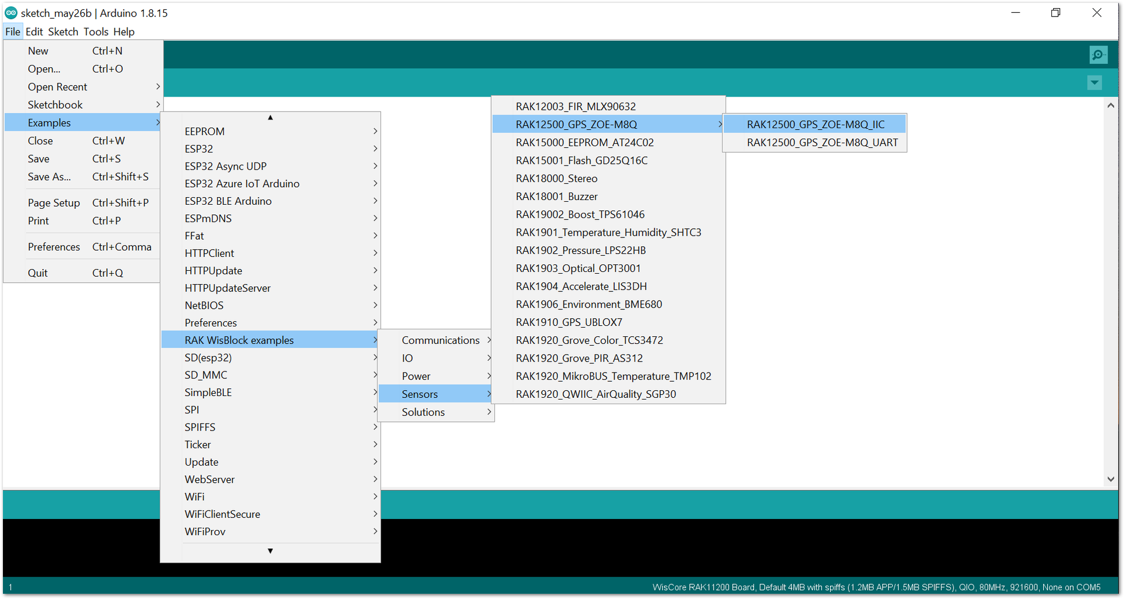Open the RAK1920_QWIIC_AirQuality_SGP30 example

608,394
